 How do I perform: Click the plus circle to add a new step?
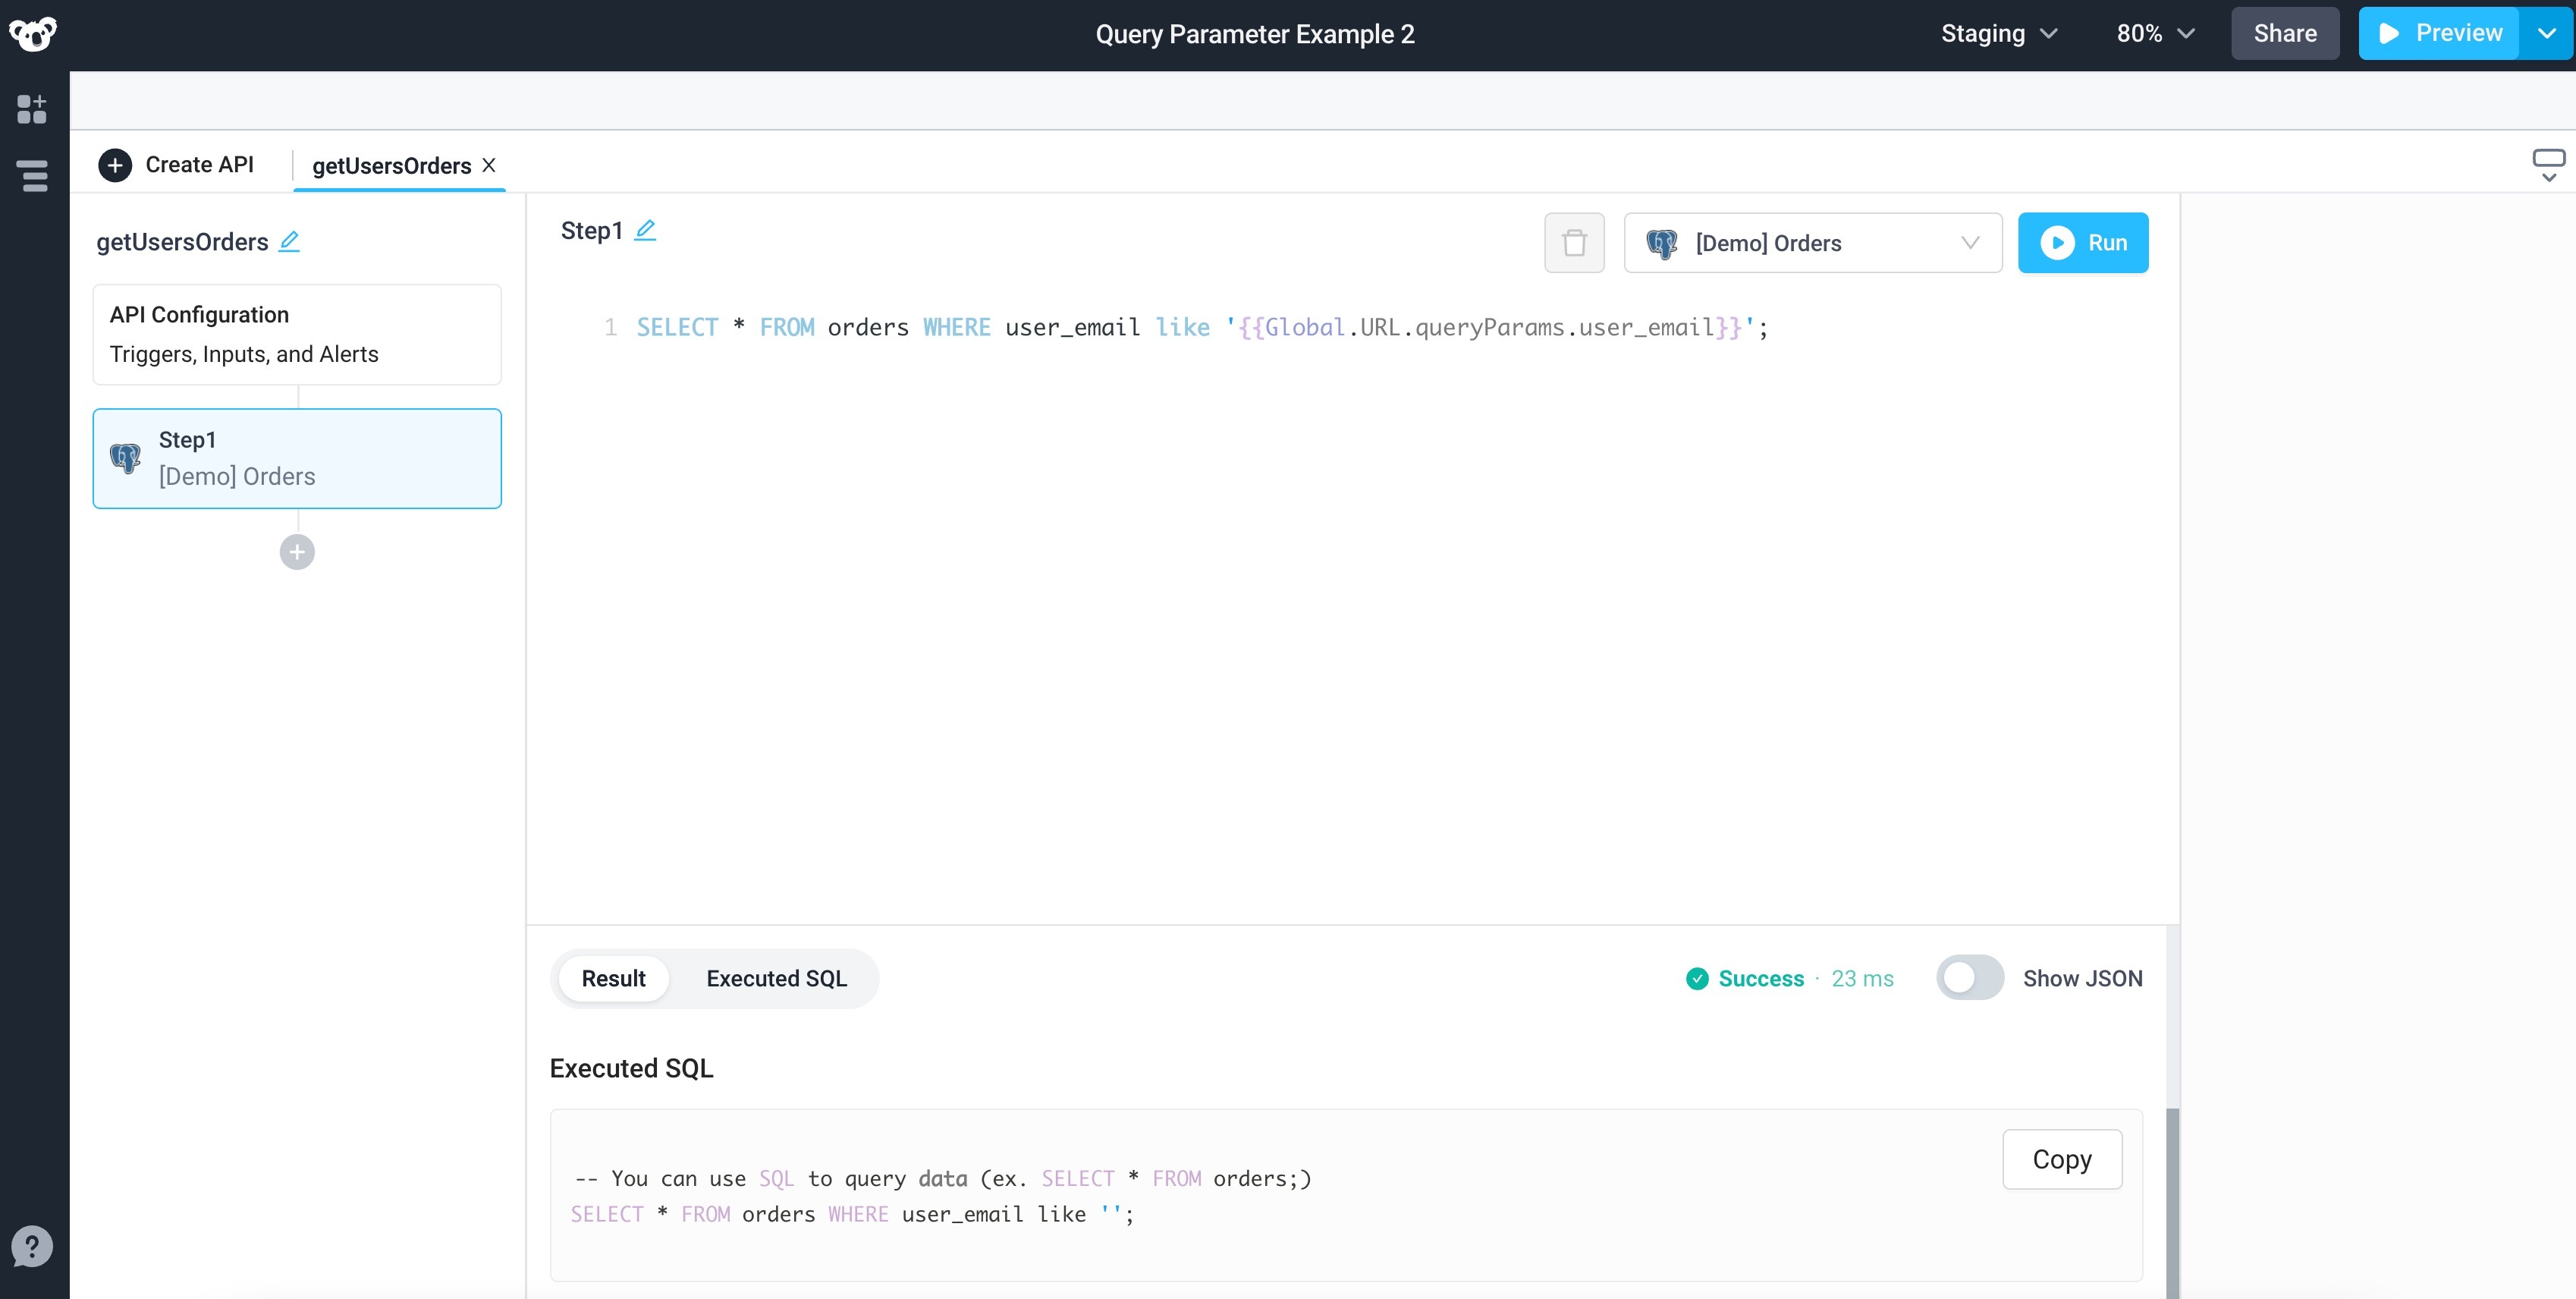296,551
